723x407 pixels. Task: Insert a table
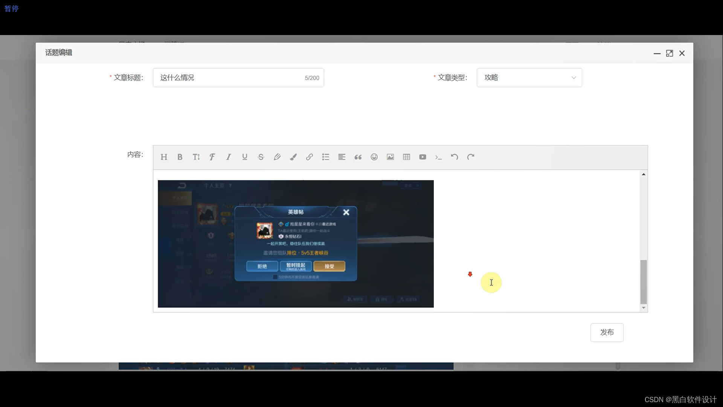click(407, 157)
